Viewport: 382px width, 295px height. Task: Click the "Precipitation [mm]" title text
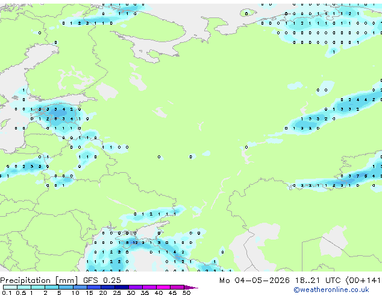point(39,281)
